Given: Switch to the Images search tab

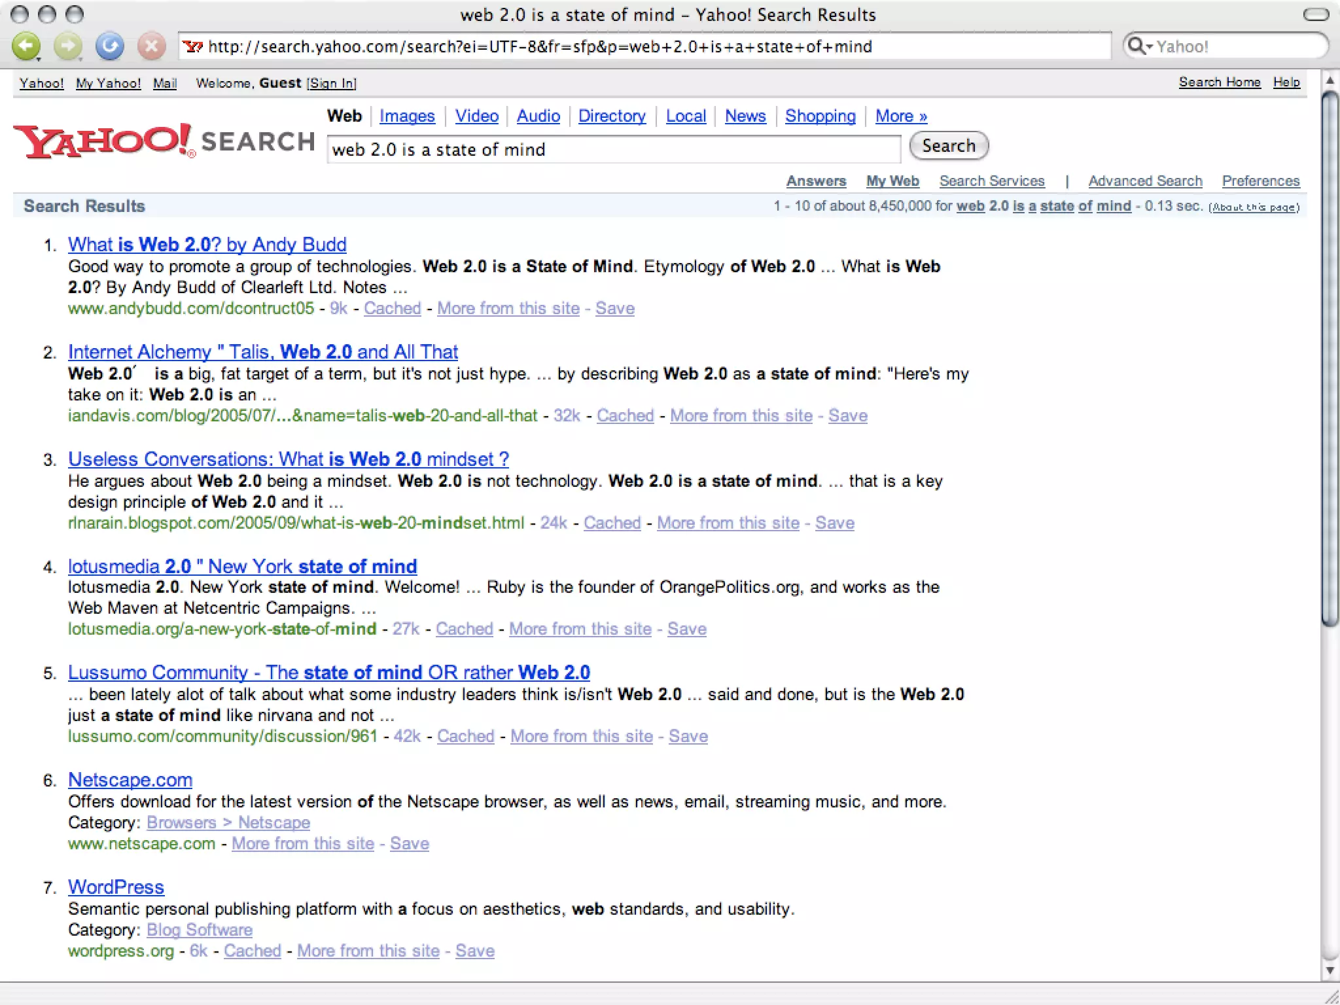Looking at the screenshot, I should pos(407,116).
